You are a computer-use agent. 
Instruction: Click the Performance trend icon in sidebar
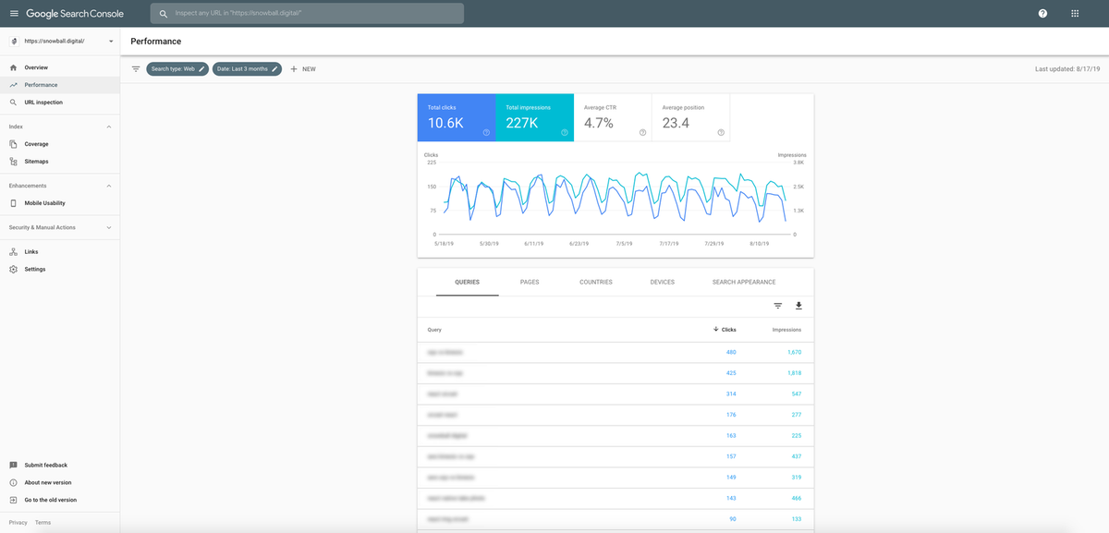(x=13, y=85)
